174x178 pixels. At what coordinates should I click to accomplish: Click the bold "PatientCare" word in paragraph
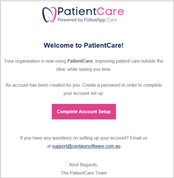coord(80,61)
